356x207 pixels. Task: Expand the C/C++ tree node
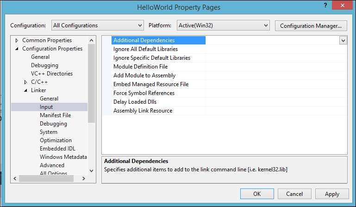25,82
